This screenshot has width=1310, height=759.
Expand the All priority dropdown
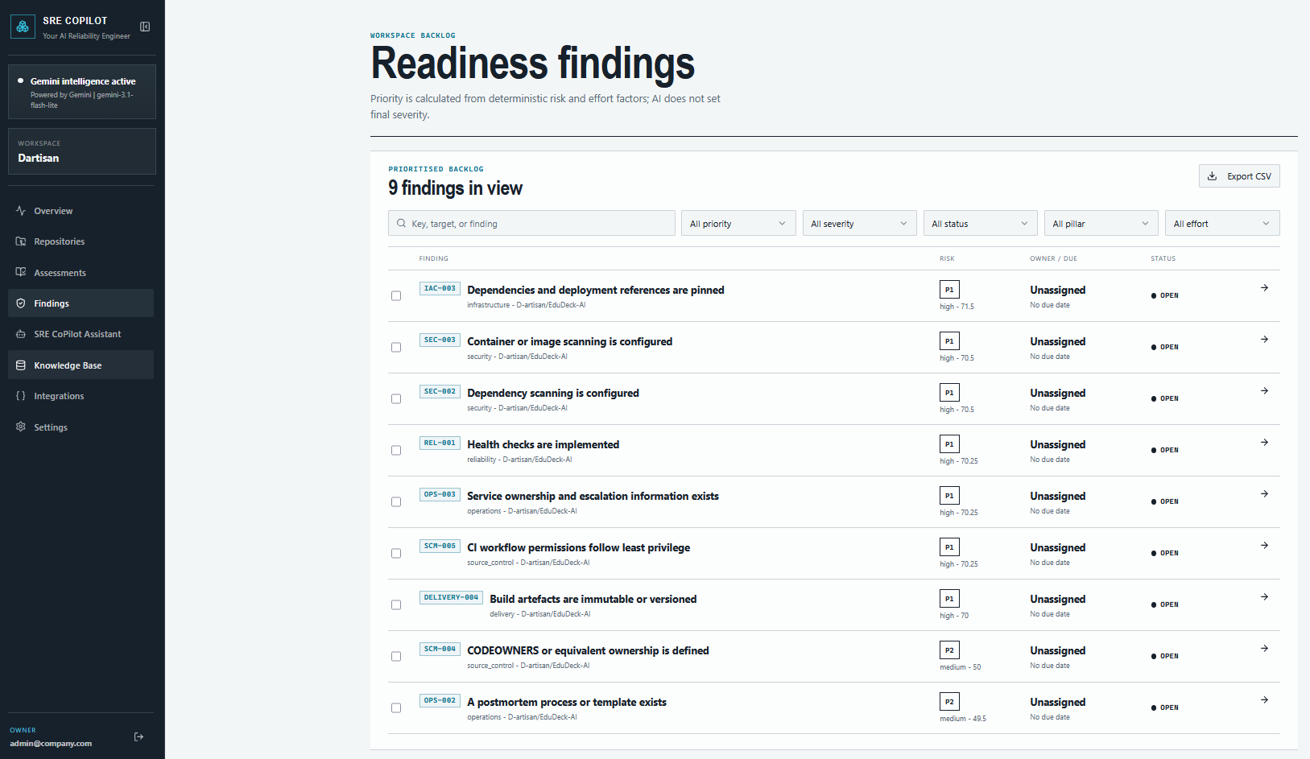click(738, 223)
